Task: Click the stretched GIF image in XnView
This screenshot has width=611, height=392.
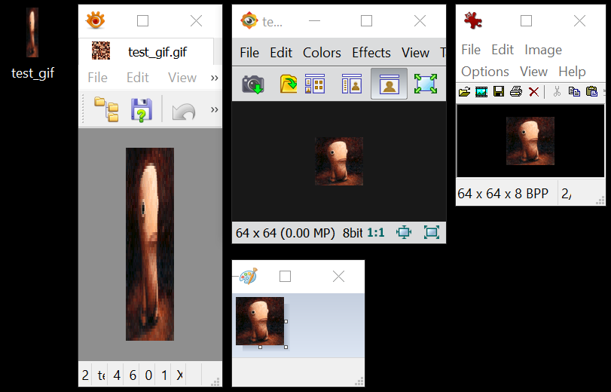Action: [150, 244]
